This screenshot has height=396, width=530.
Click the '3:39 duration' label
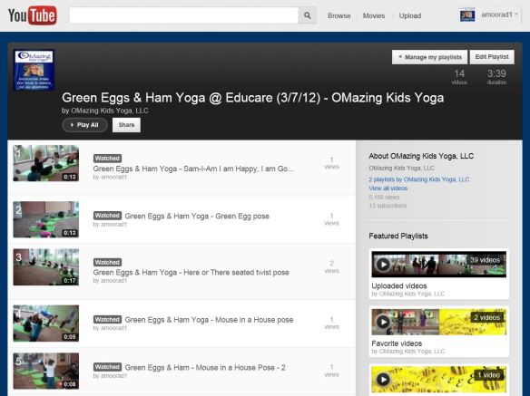tap(496, 77)
